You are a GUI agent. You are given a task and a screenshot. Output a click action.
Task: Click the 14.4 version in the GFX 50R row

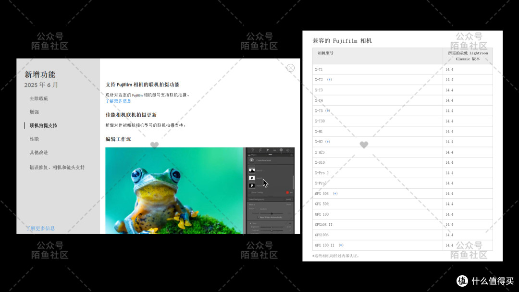[449, 204]
